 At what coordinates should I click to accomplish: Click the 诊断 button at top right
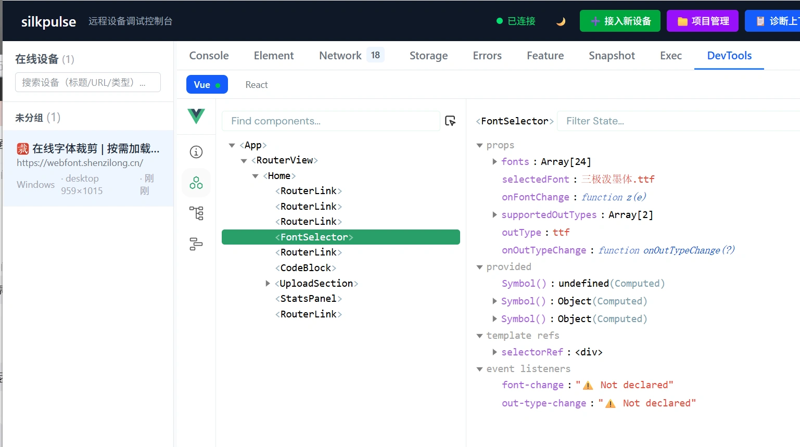pyautogui.click(x=772, y=21)
